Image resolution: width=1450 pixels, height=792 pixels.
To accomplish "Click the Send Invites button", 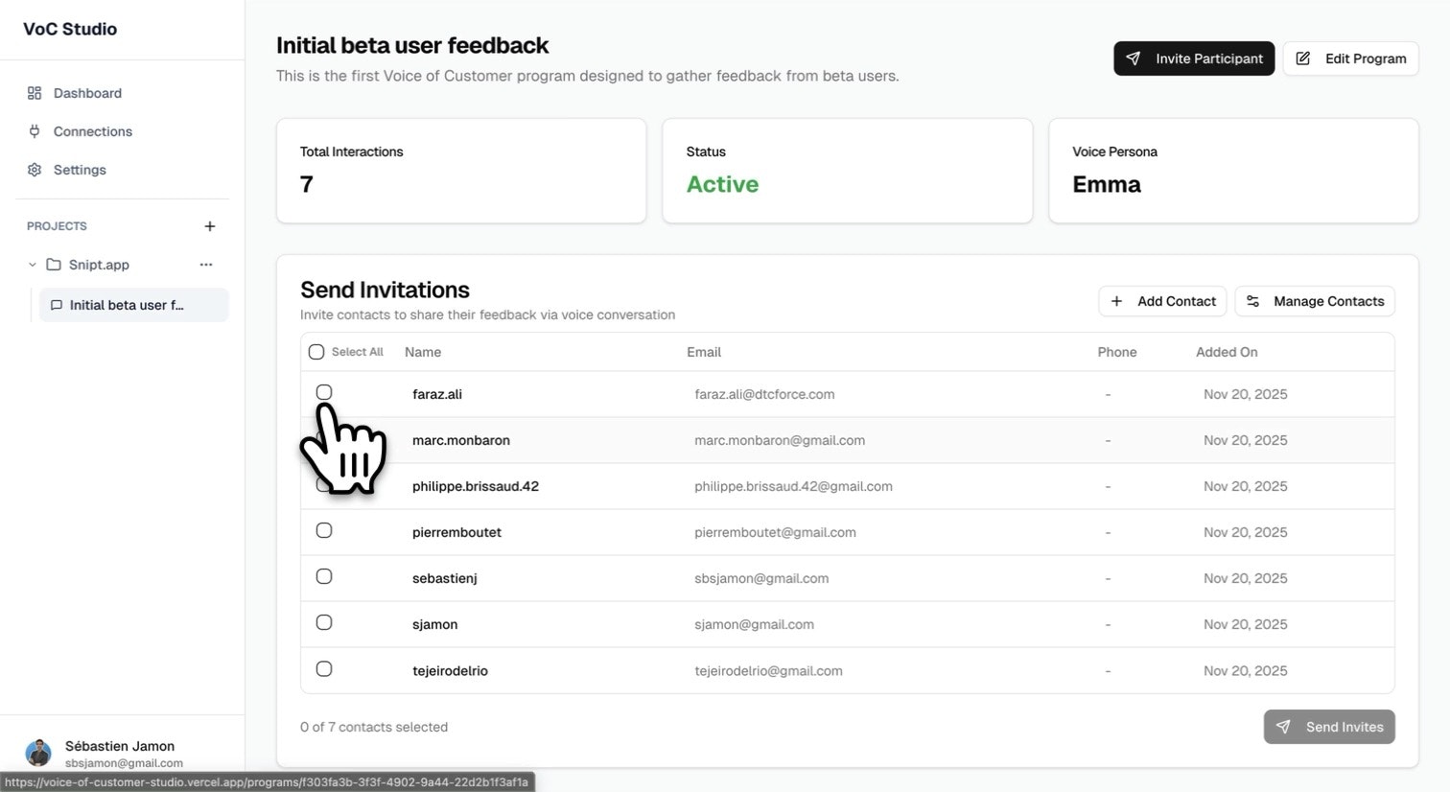I will pyautogui.click(x=1329, y=727).
